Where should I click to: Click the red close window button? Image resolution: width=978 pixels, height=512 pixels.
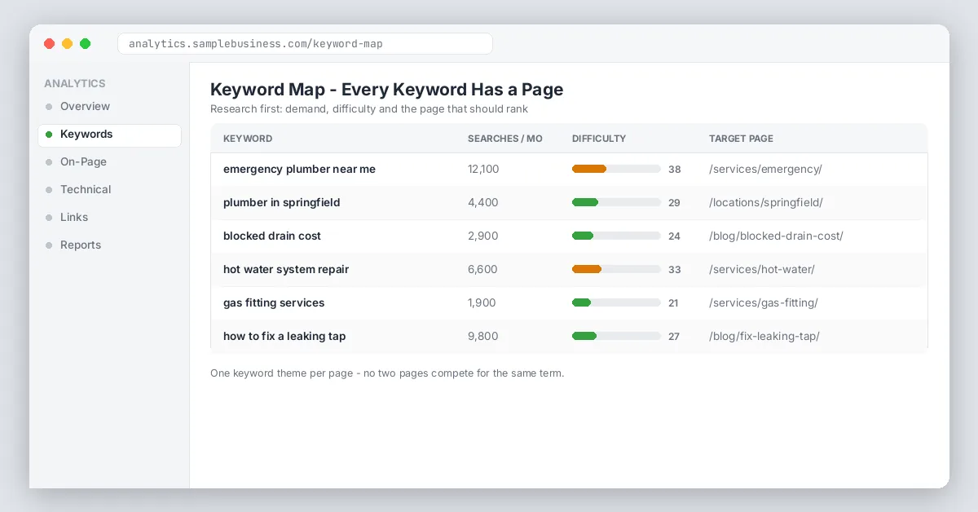point(49,43)
